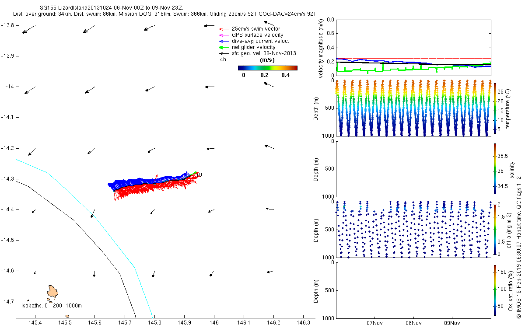Click the '-14.6' latitude tick
The image size is (525, 328).
pyautogui.click(x=8, y=271)
